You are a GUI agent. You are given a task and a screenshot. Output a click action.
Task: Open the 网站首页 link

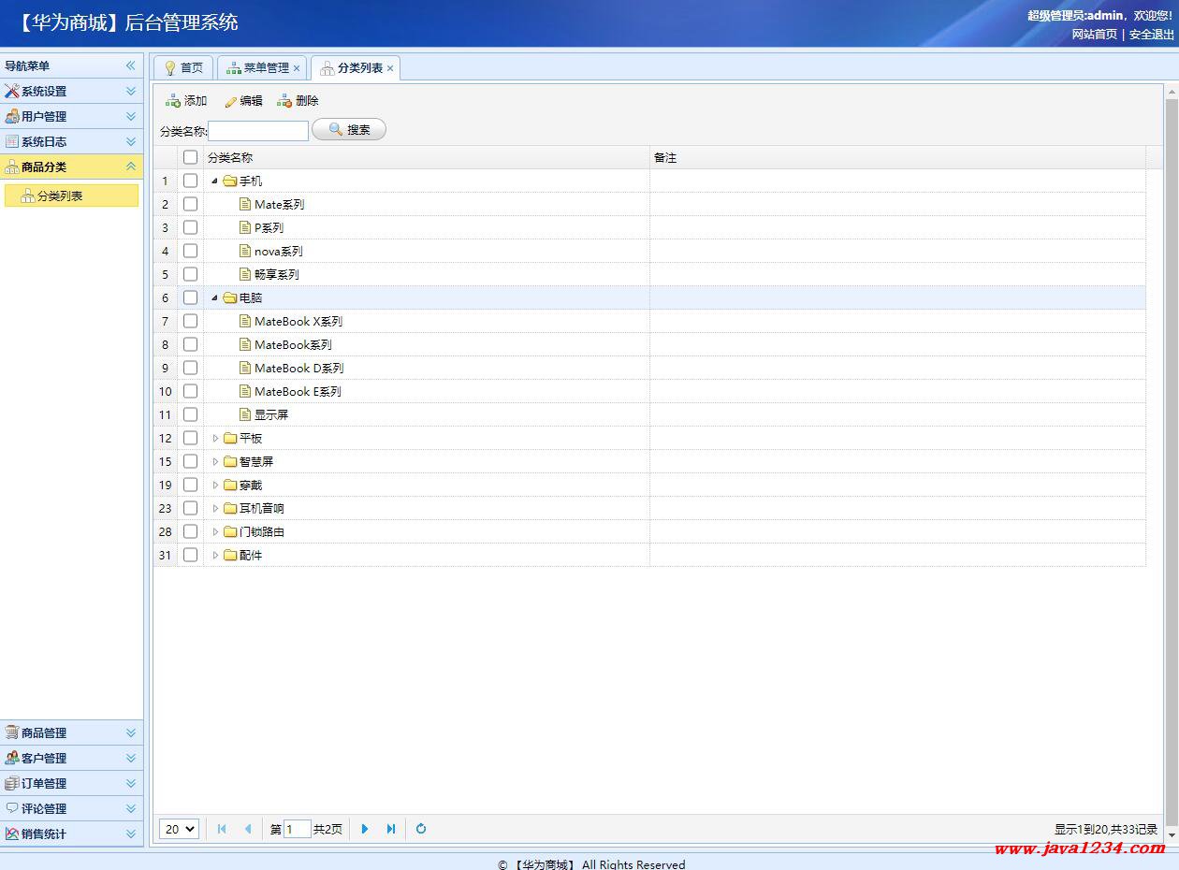point(1095,35)
